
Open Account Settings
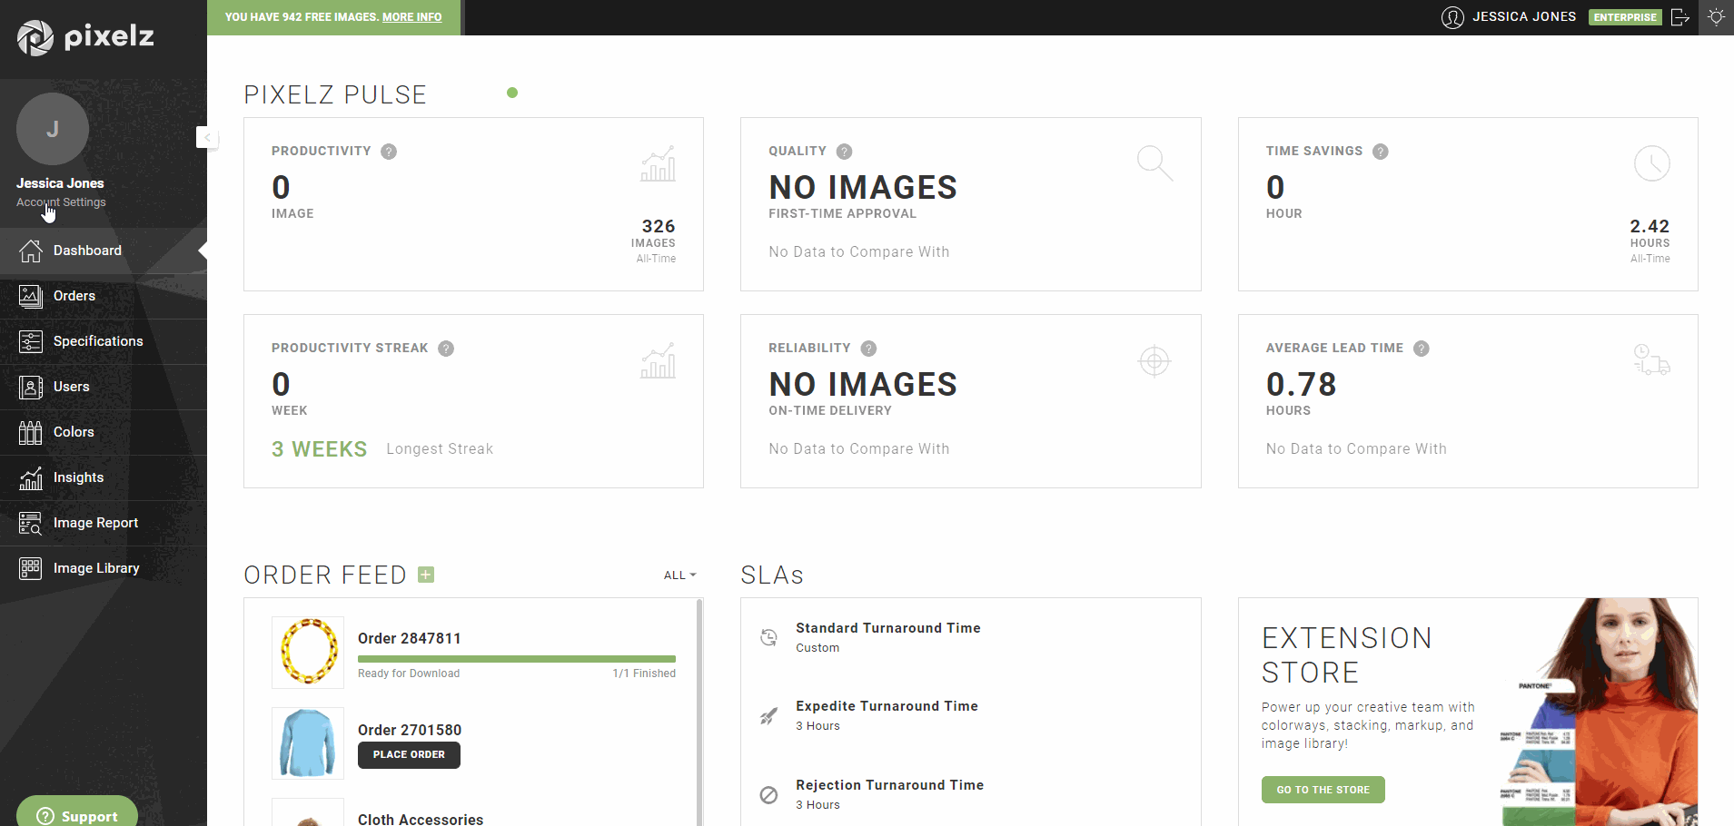coord(61,202)
